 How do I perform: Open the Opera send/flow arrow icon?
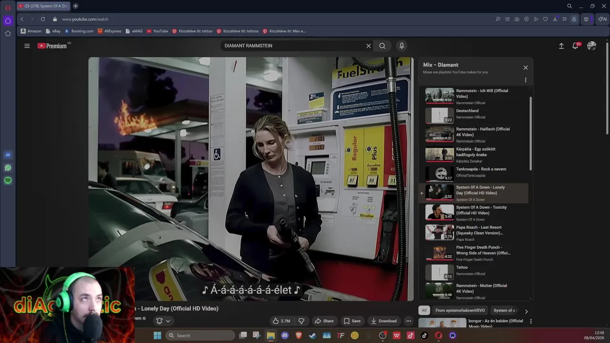(x=536, y=19)
